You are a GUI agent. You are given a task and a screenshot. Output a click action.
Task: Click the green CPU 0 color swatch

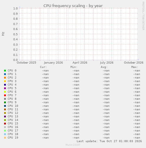click(5, 71)
